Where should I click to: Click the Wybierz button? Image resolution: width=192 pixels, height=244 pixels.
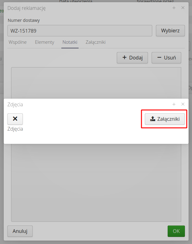pyautogui.click(x=170, y=31)
